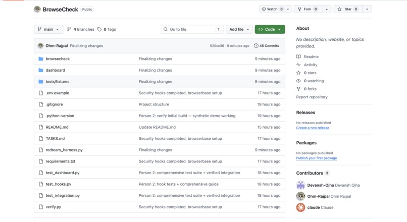Image resolution: width=407 pixels, height=222 pixels.
Task: Open the Report repository link
Action: point(312,97)
